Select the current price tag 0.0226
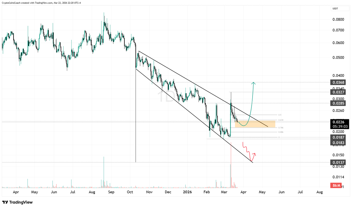This screenshot has height=208, width=352. click(x=338, y=122)
